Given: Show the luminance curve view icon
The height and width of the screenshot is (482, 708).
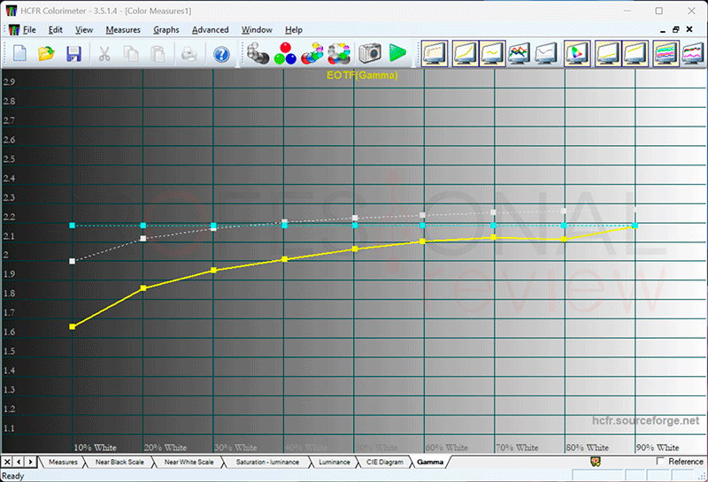Looking at the screenshot, I should [466, 53].
